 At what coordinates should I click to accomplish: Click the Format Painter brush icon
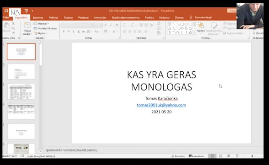click(x=13, y=33)
